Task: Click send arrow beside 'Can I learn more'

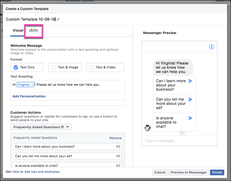Action: (191, 81)
